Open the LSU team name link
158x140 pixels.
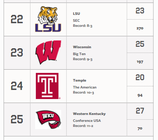click(x=76, y=13)
